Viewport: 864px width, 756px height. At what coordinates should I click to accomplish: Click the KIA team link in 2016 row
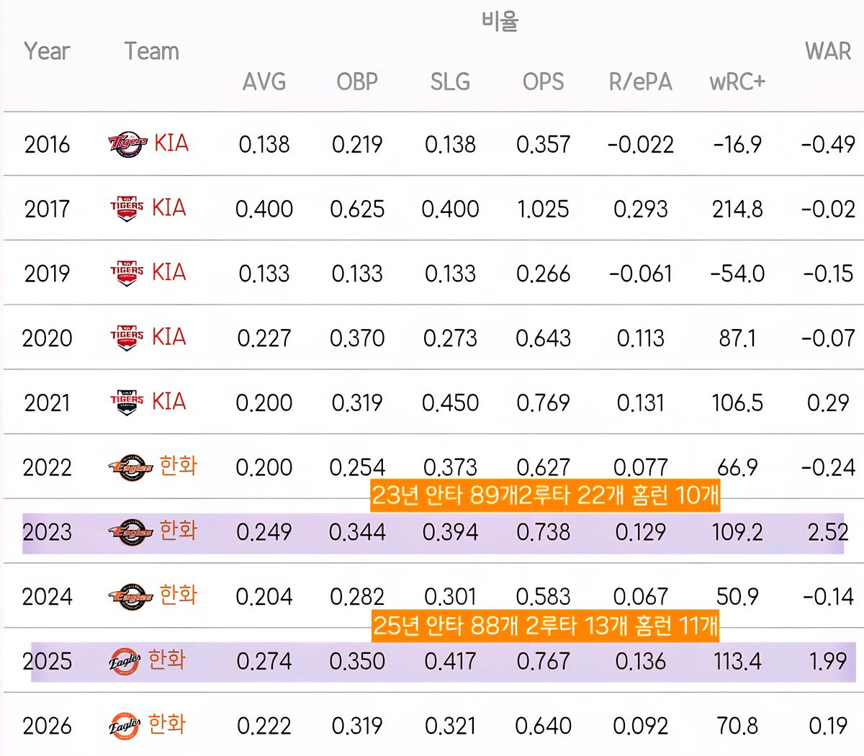[171, 143]
